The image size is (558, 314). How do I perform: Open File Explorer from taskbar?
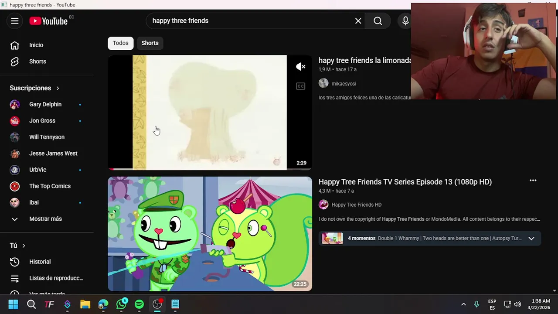(85, 304)
